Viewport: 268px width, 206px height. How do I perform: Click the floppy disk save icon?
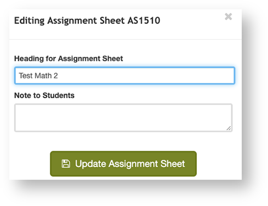66,163
